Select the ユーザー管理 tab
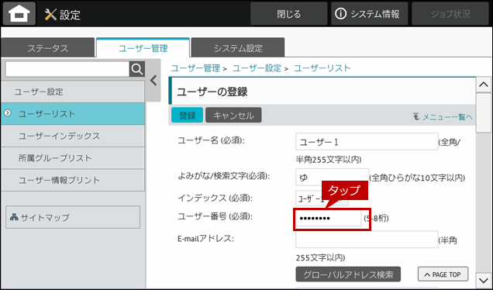493x290 pixels. (x=143, y=48)
